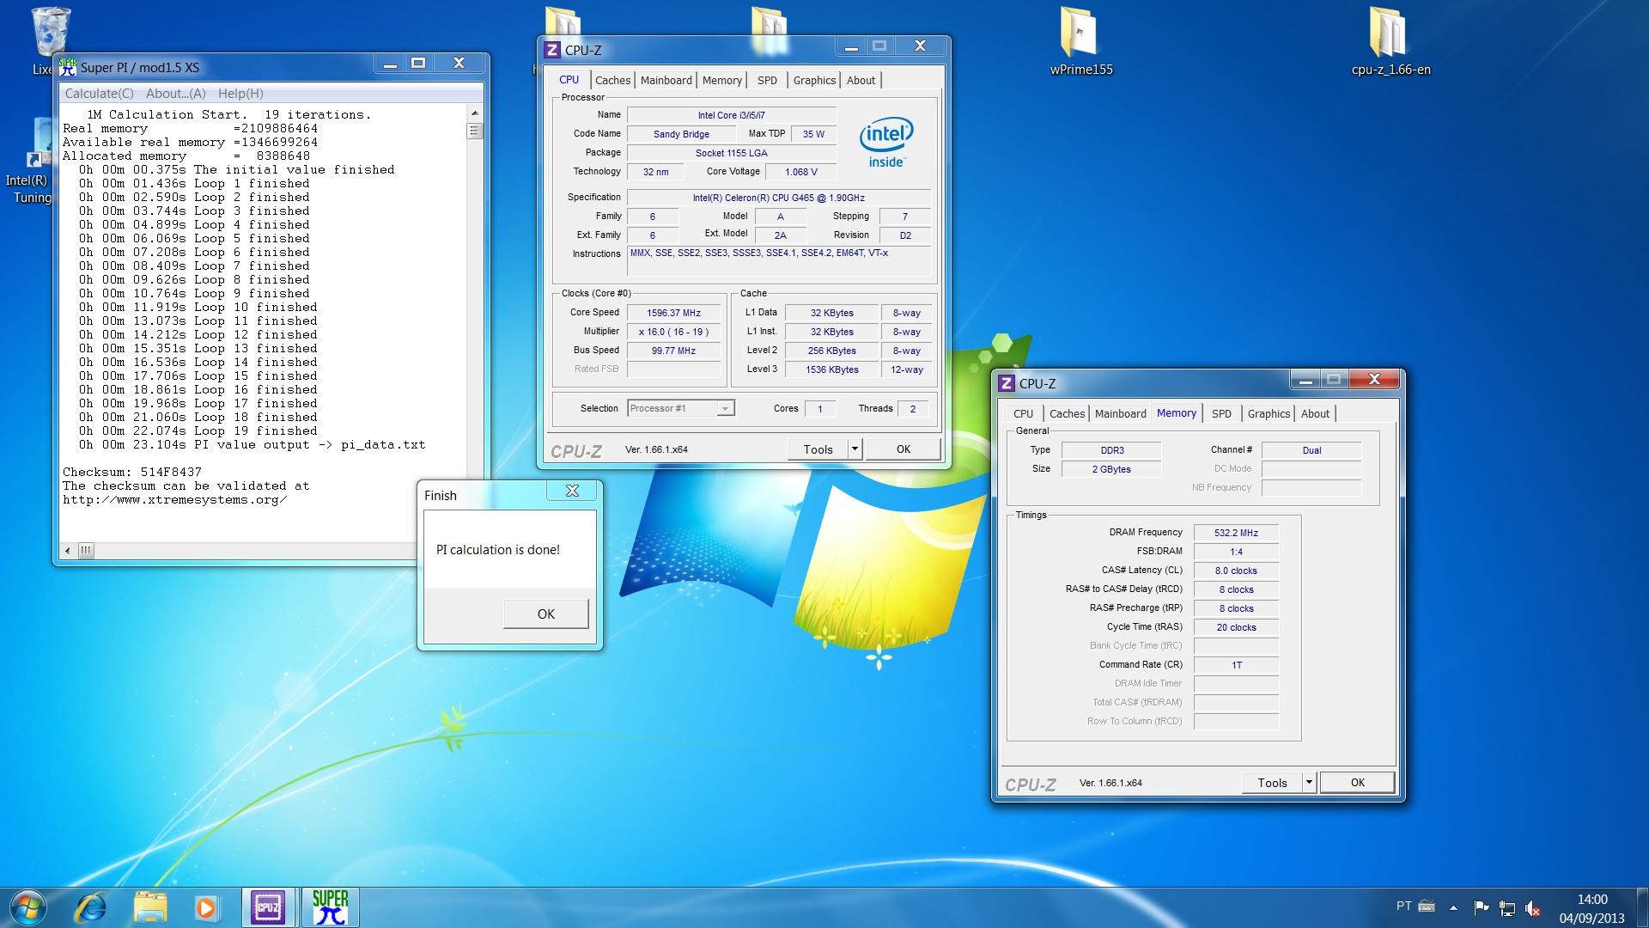Select Graphics tab in Memory window

(1269, 413)
